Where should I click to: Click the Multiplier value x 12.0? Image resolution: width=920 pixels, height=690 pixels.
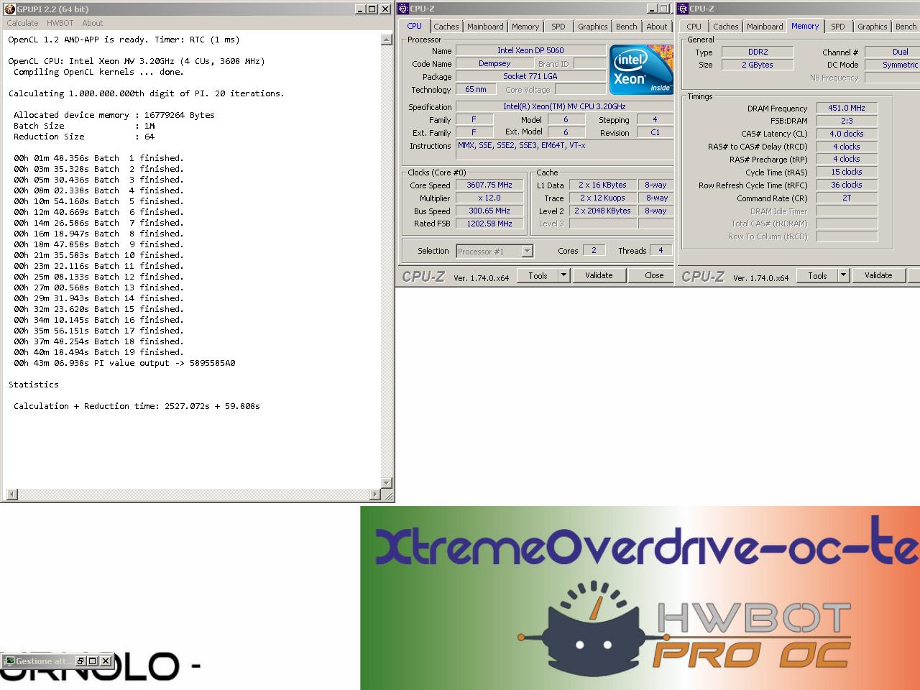[x=489, y=198]
